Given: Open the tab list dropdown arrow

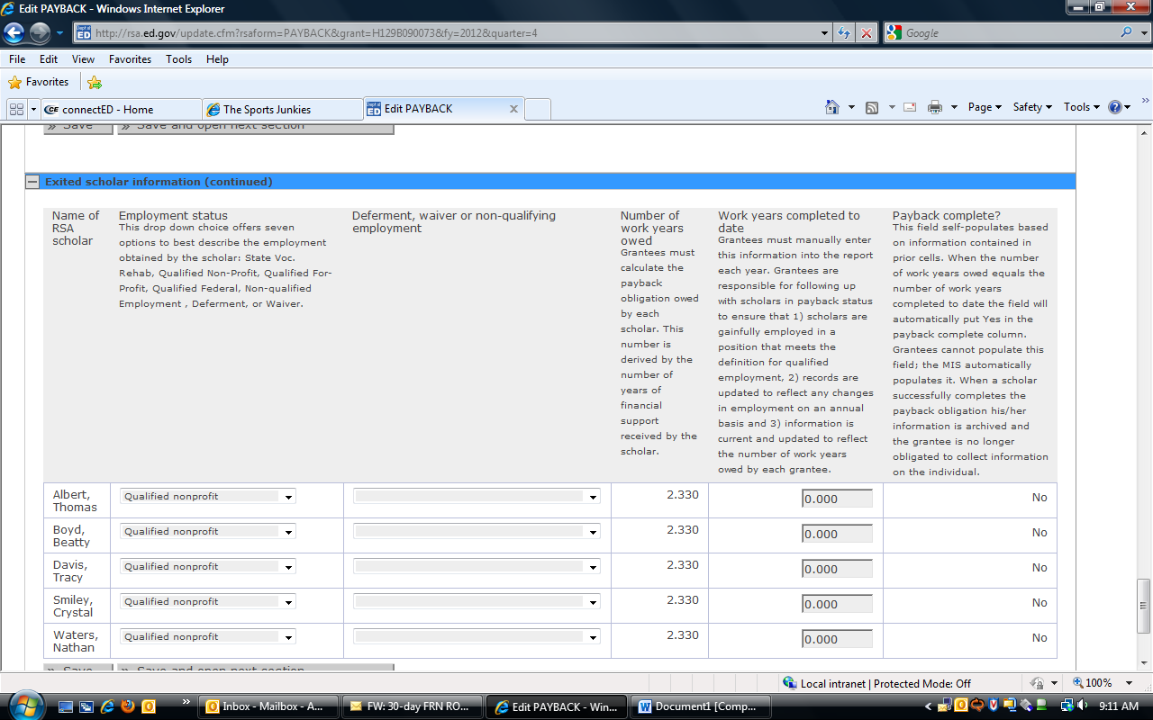Looking at the screenshot, I should point(33,109).
